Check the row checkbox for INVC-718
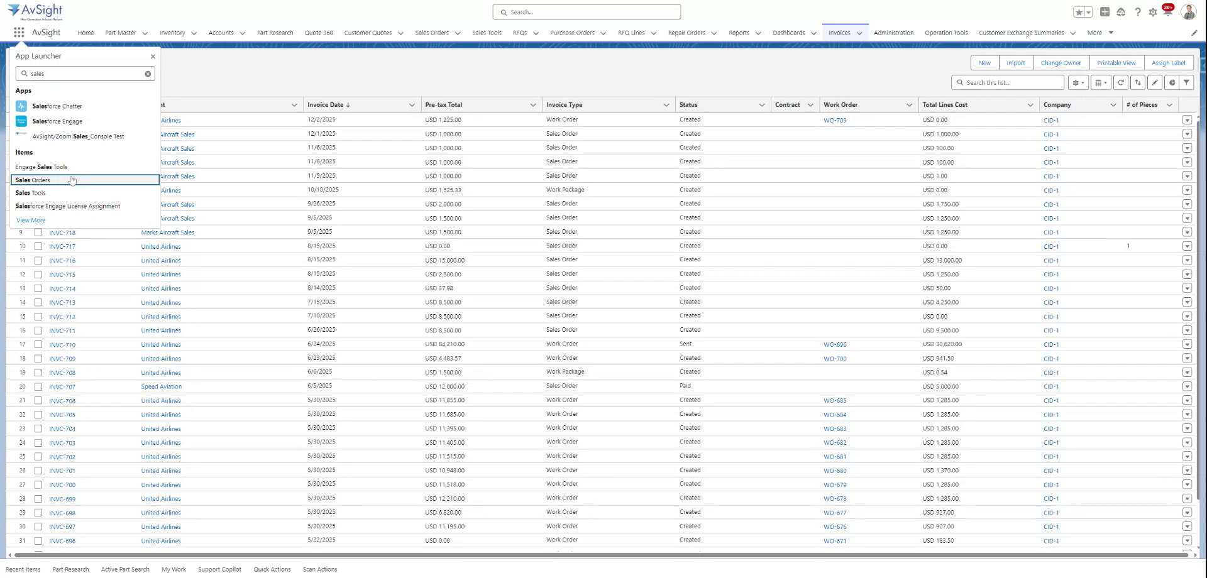Viewport: 1207px width, 578px height. pyautogui.click(x=38, y=232)
